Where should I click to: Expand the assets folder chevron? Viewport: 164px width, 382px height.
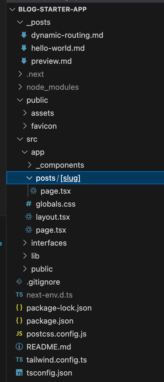[25, 113]
